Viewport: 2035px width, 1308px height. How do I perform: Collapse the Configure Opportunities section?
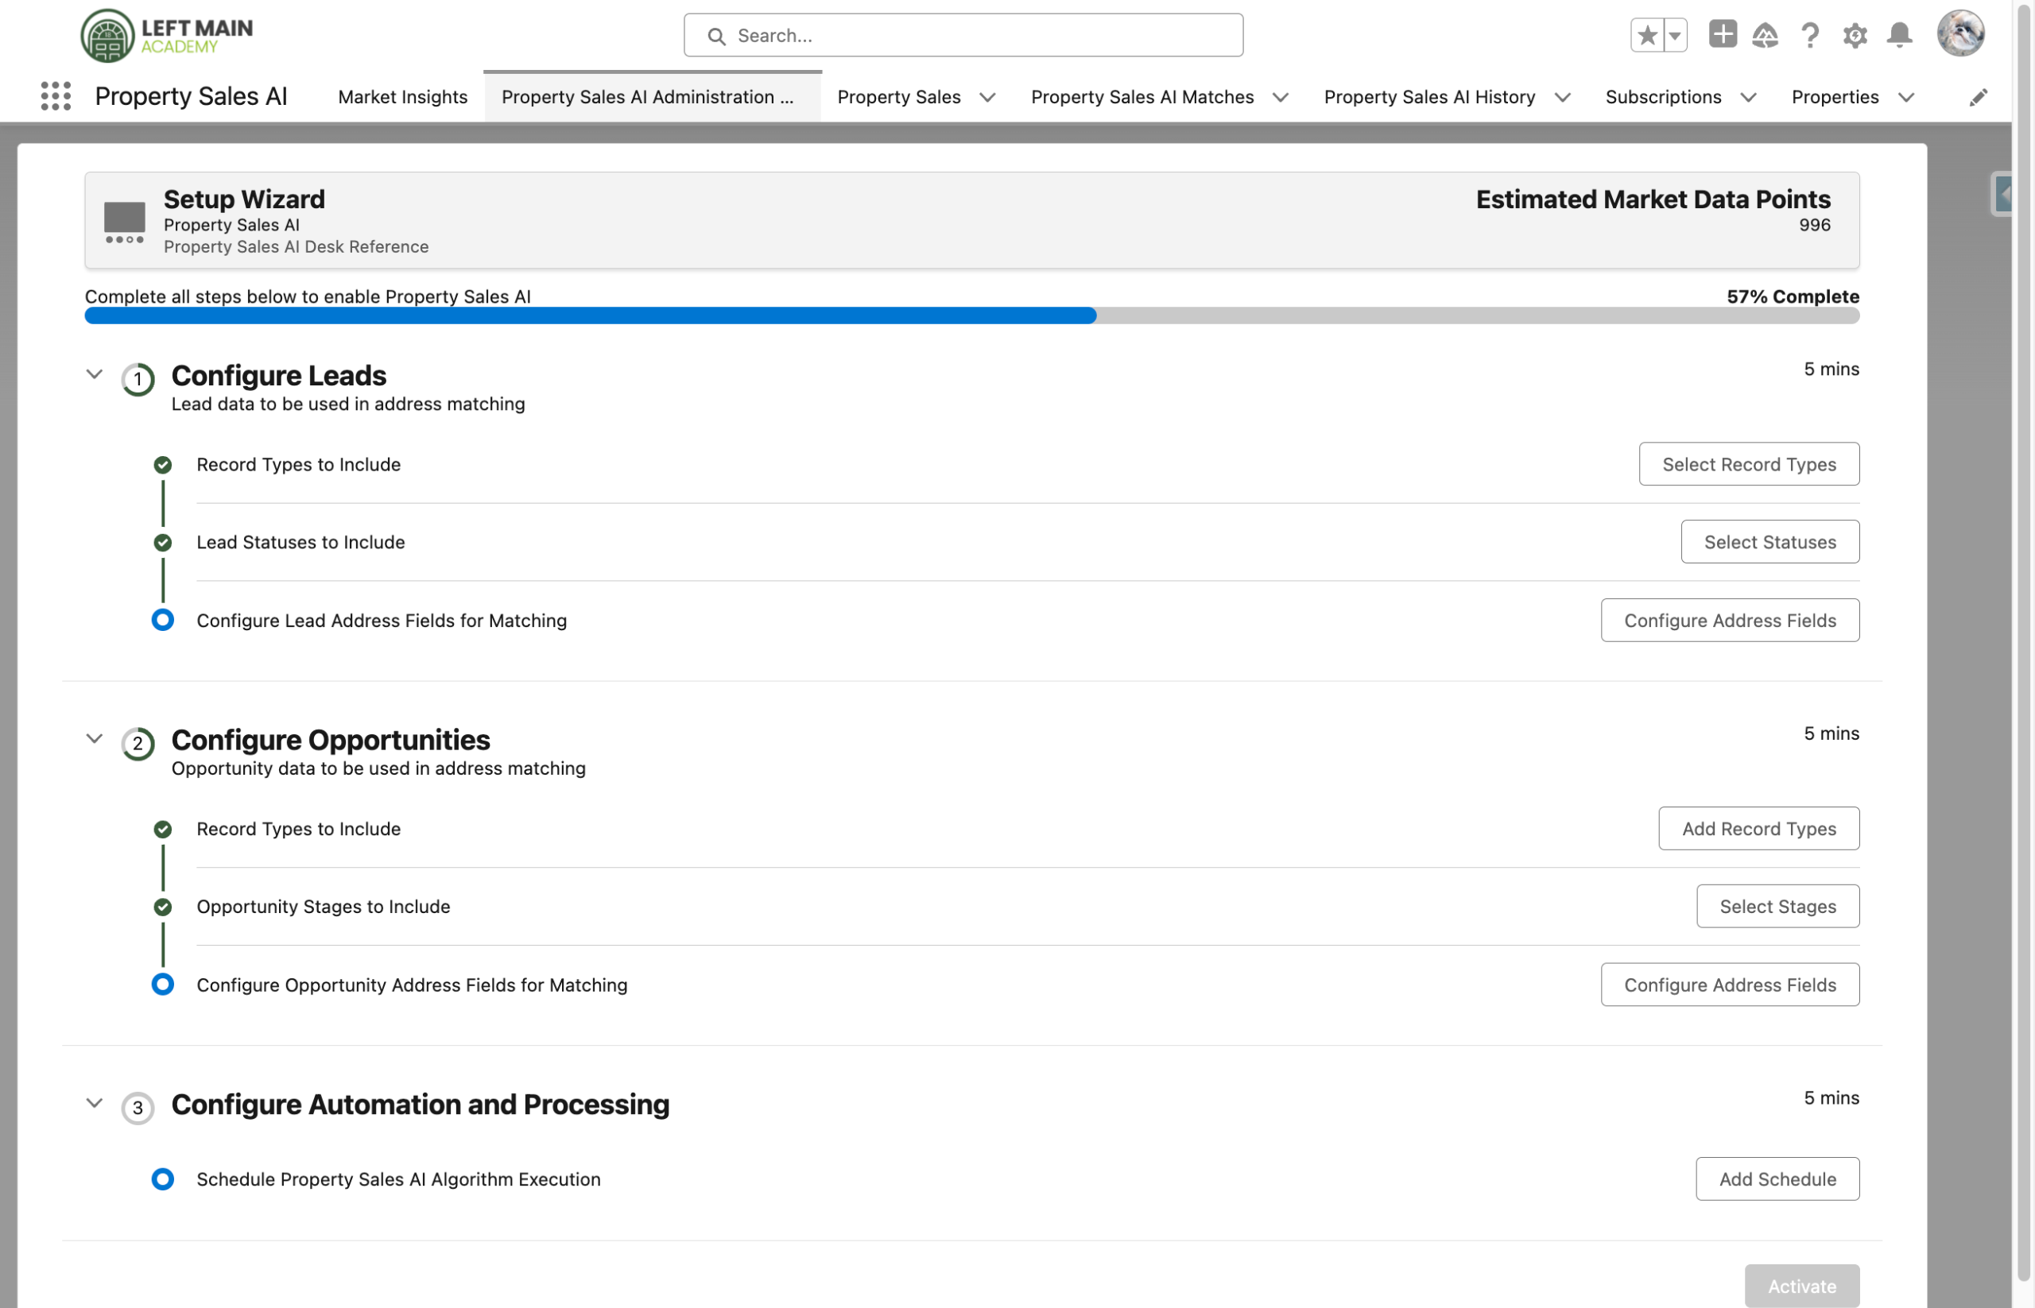95,738
